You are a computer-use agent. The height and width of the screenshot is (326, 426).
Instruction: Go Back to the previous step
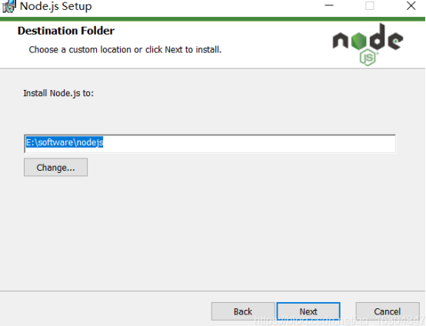tap(243, 311)
